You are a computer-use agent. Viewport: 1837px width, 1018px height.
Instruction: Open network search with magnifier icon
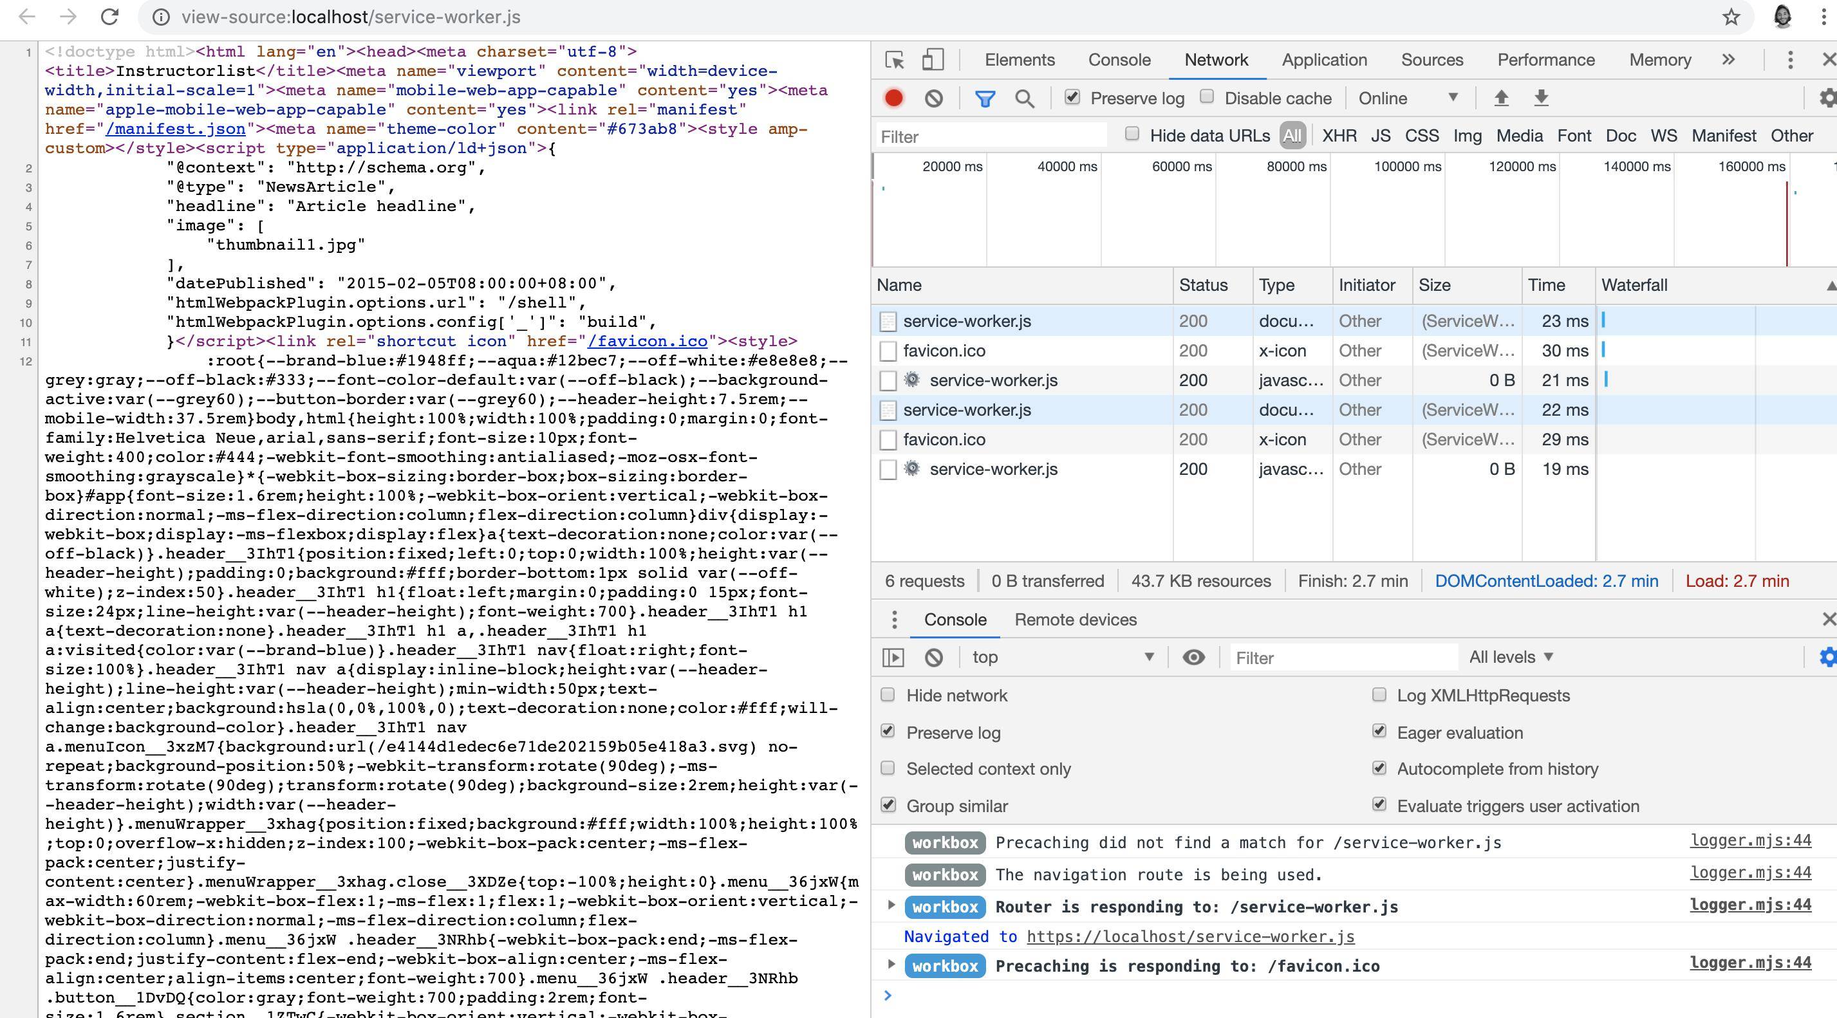(x=1024, y=98)
